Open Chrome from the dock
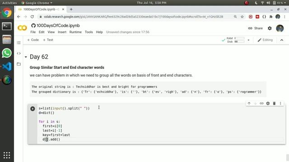Screen dimensions: 289x162 click(7, 13)
